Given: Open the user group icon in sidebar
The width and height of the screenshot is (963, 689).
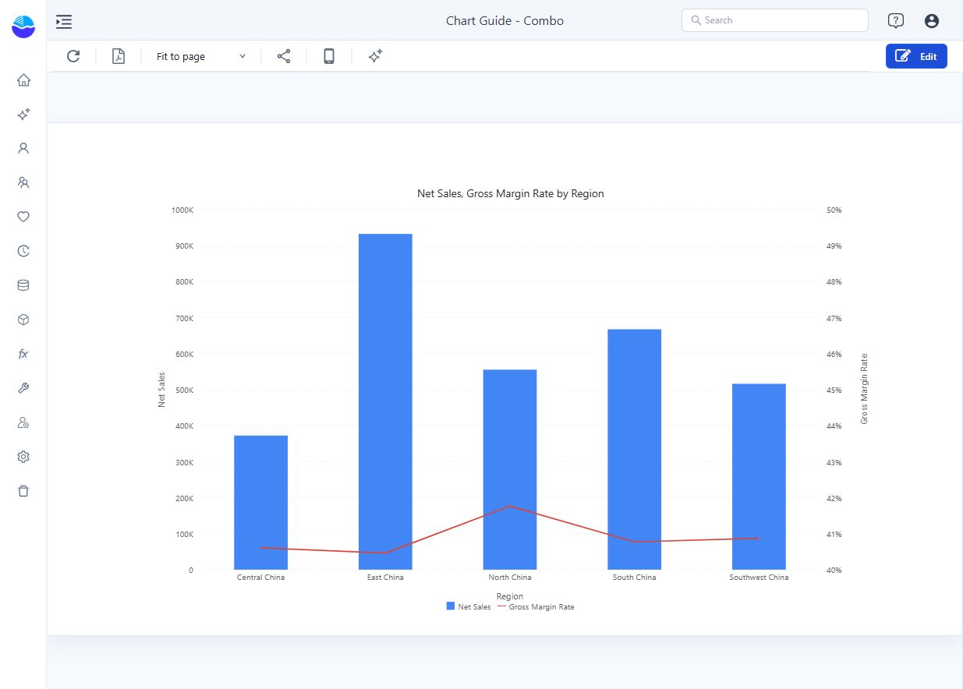Looking at the screenshot, I should [x=23, y=182].
